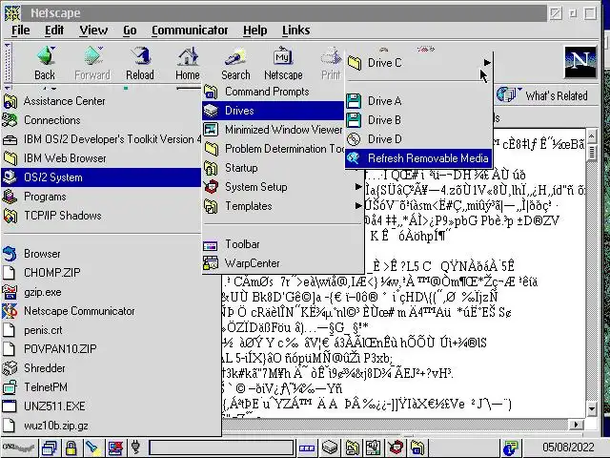The height and width of the screenshot is (458, 610).
Task: Launch TelnetPM
Action: [111, 387]
